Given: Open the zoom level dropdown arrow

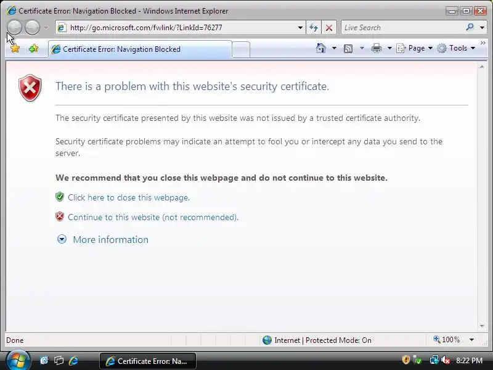Looking at the screenshot, I should (x=471, y=340).
